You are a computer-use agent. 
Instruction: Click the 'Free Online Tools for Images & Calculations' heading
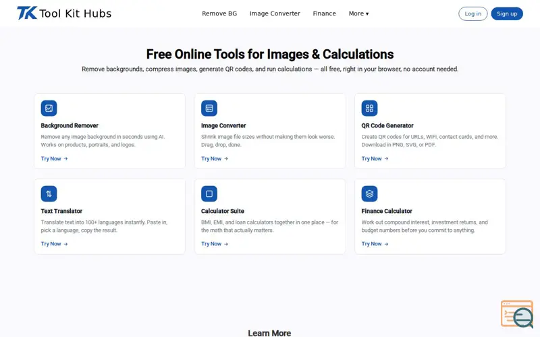270,55
